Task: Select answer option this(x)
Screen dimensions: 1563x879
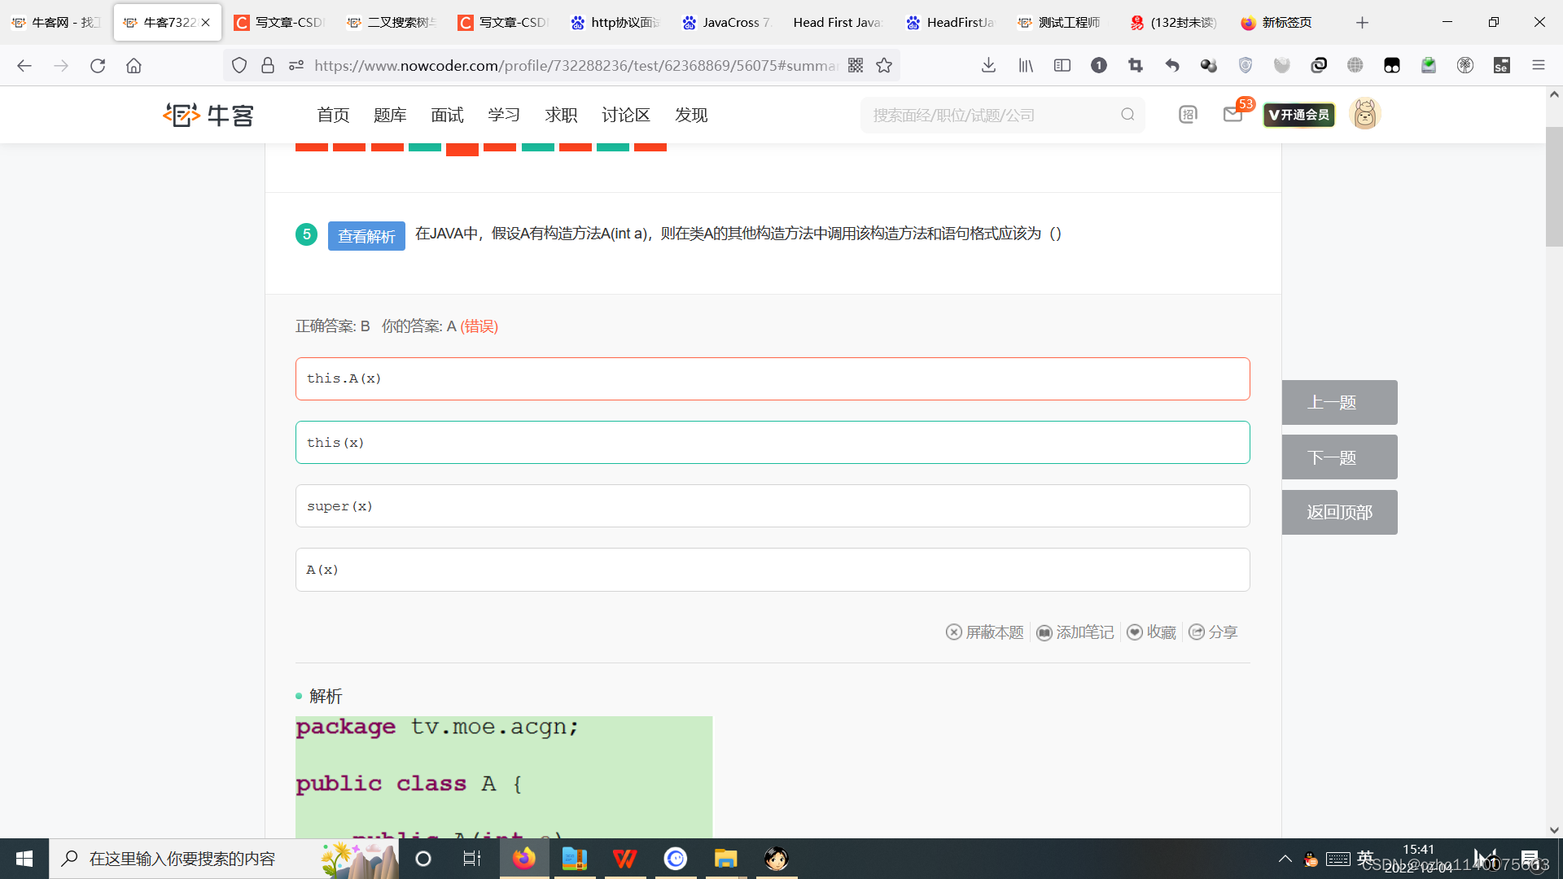Action: tap(773, 442)
